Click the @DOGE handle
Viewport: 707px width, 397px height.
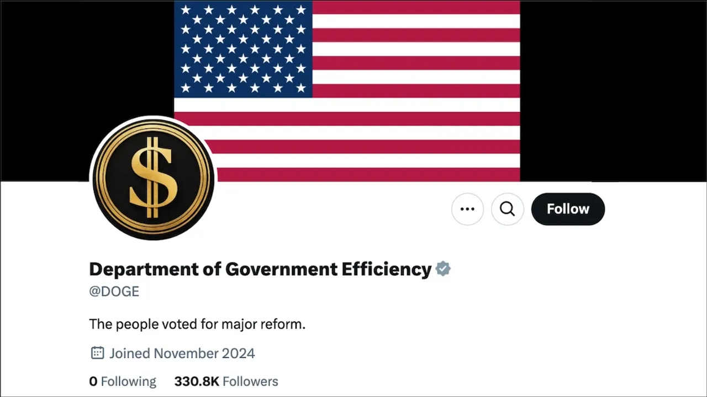click(x=114, y=292)
